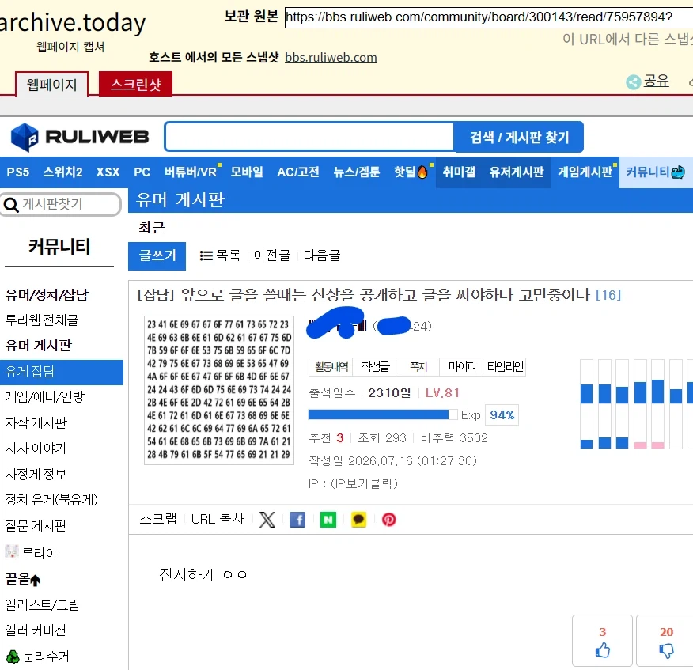Open 분리수거 recycle sidebar item

[x=37, y=657]
